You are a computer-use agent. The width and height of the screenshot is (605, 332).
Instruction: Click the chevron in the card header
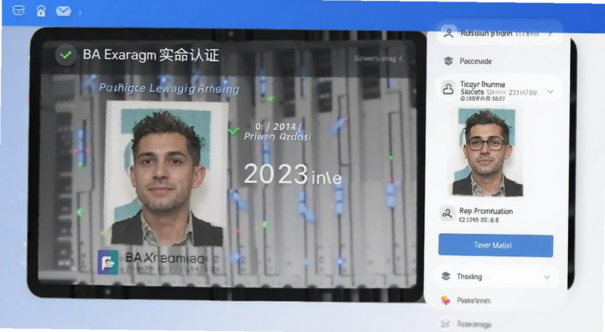coord(401,59)
